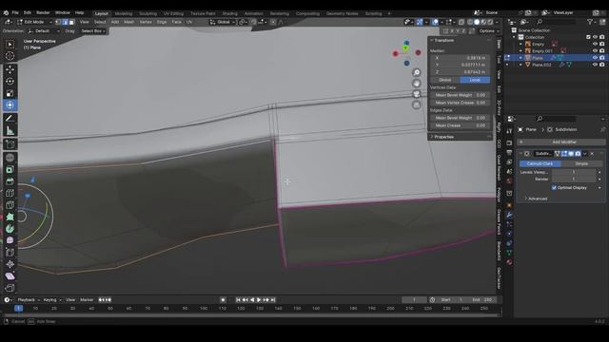Select the Edge Slide tool
This screenshot has width=609, height=342.
(x=10, y=253)
